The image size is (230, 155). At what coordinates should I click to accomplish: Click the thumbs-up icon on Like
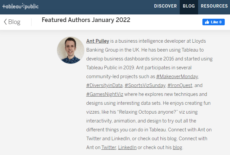207,22
